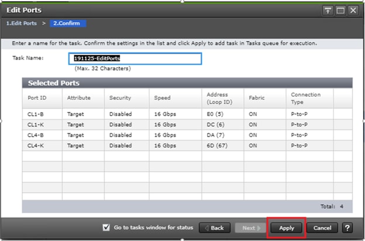
Task: Open help with the question mark button
Action: point(347,228)
